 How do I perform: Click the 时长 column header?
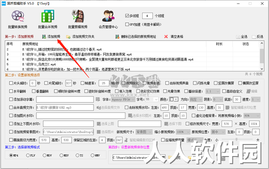point(219,44)
